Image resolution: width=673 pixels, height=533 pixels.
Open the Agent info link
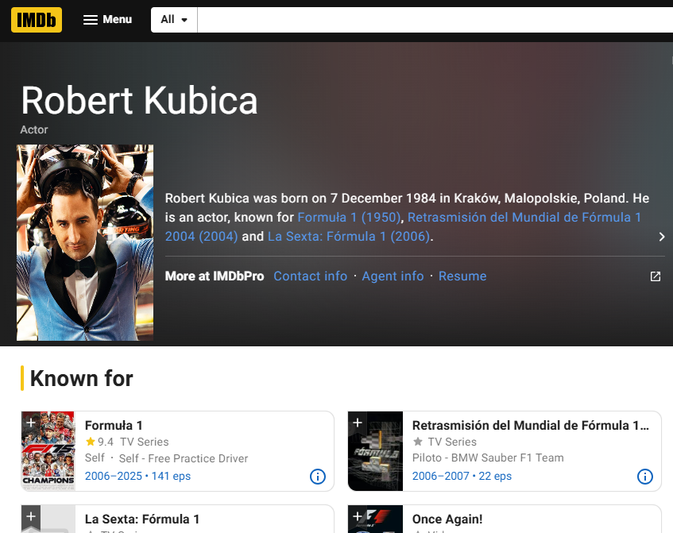[393, 276]
